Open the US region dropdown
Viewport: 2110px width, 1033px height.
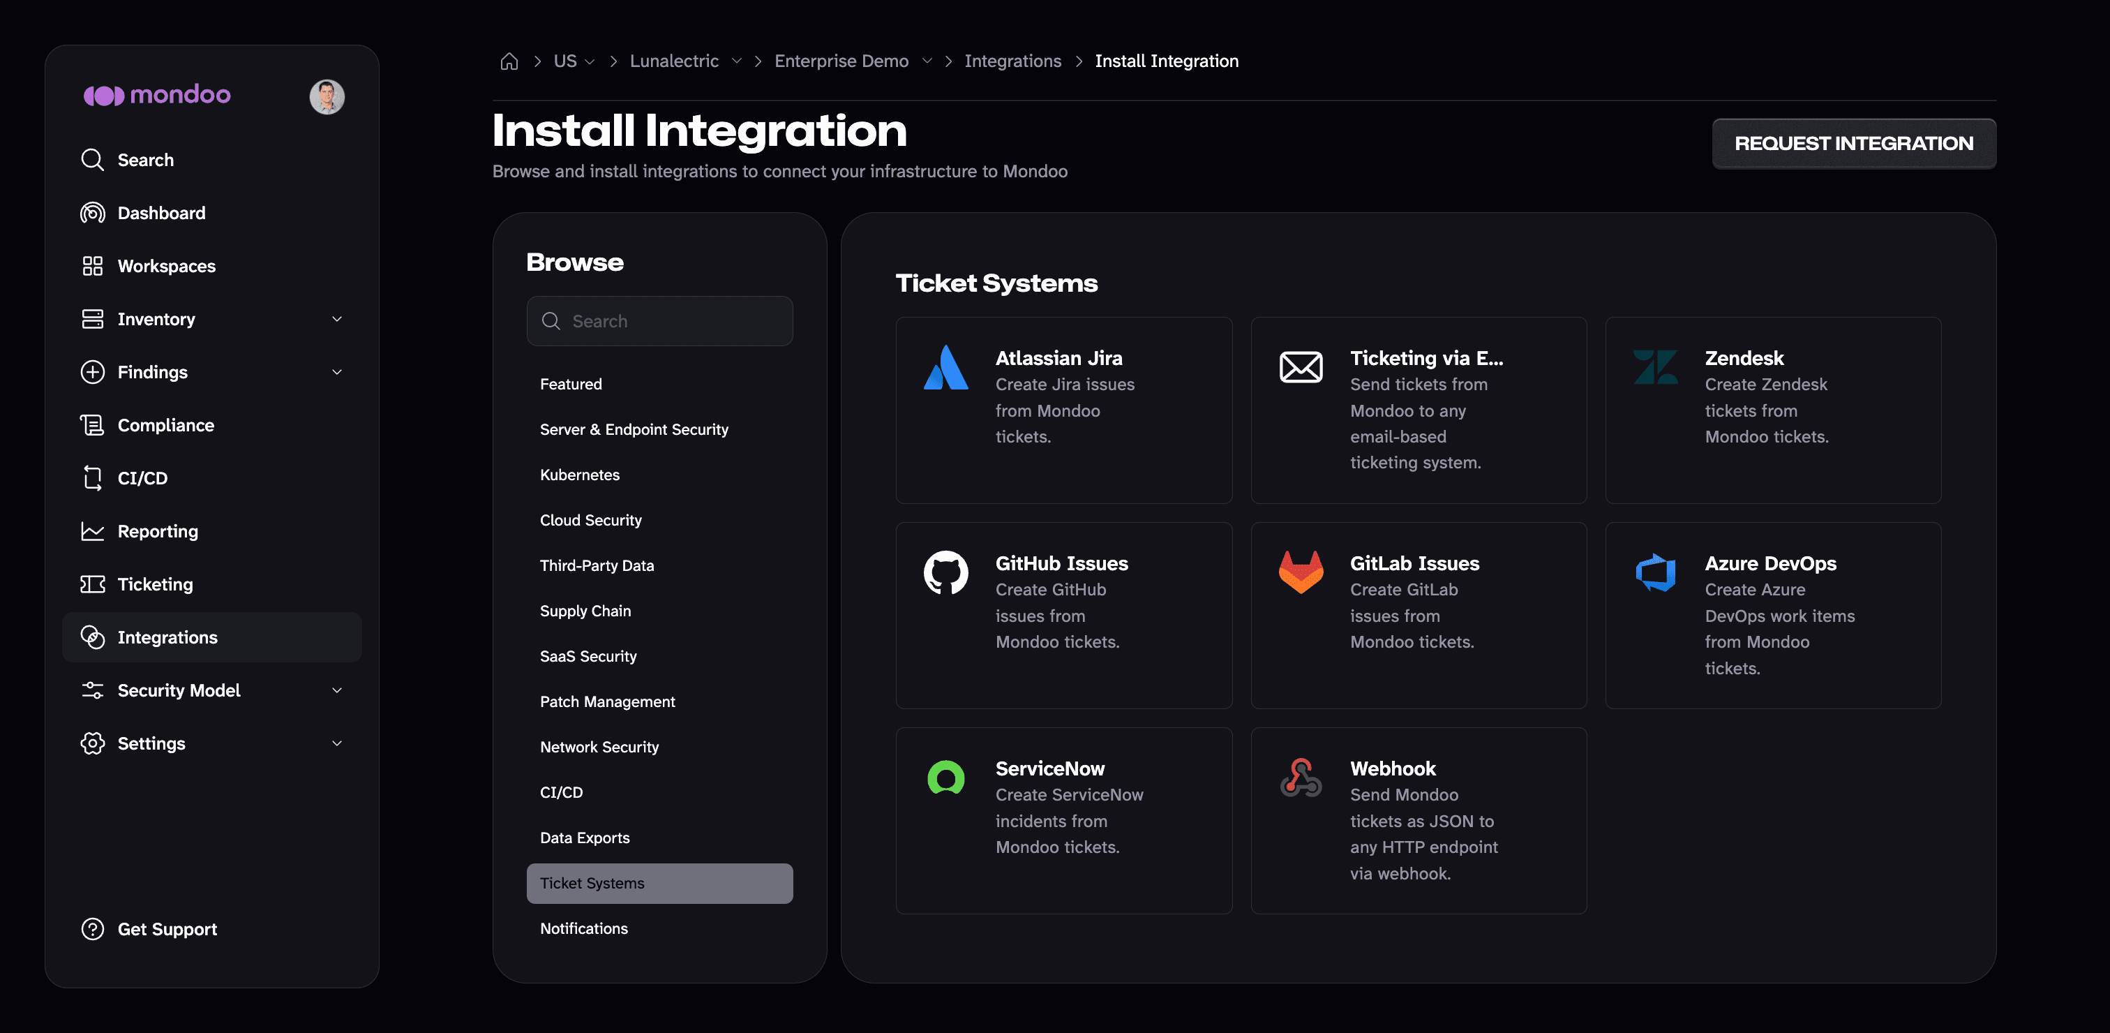[590, 61]
